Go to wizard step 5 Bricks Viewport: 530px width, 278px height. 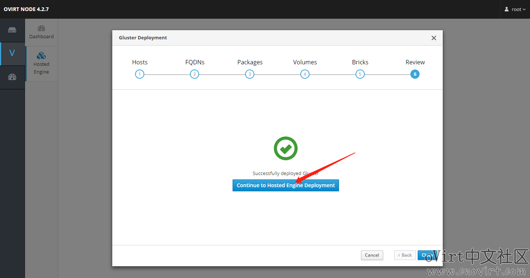[360, 74]
